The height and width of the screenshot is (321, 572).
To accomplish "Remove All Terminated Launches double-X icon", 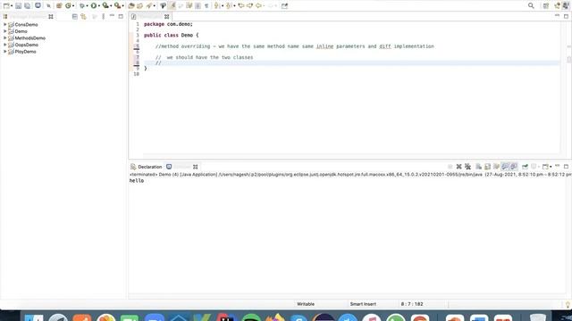I will 467,167.
